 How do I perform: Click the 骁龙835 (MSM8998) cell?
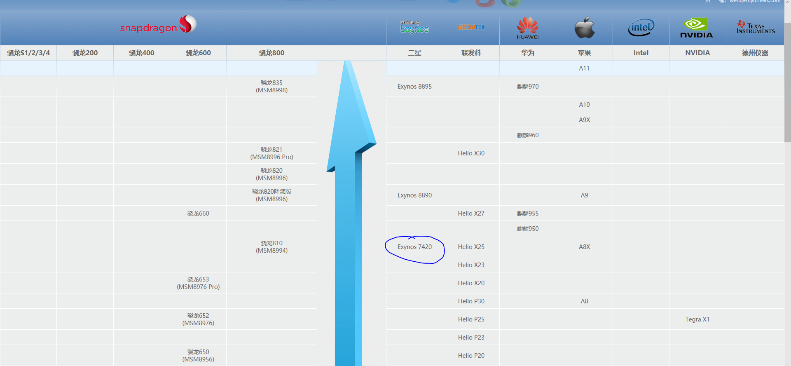pos(272,87)
